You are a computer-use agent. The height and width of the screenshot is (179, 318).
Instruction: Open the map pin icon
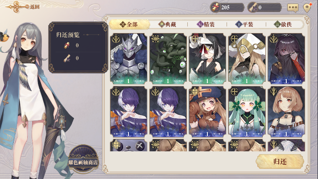point(307,8)
